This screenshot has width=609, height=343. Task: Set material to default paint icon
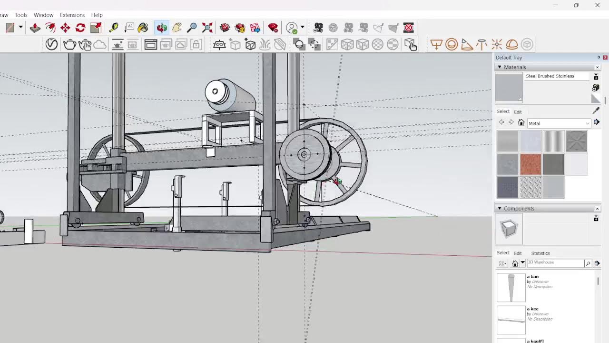click(x=596, y=99)
